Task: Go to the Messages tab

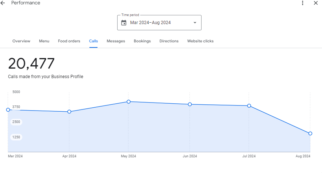Action: 116,41
